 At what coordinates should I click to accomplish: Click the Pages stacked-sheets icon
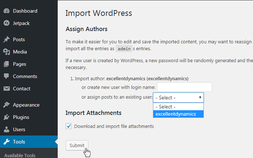pos(6,64)
